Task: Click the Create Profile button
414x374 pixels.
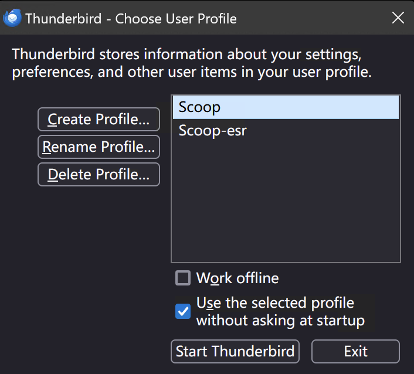Action: pyautogui.click(x=99, y=120)
